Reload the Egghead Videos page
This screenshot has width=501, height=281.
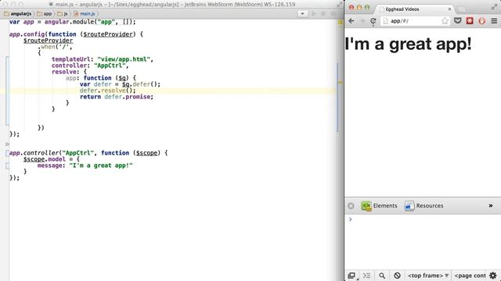[373, 21]
